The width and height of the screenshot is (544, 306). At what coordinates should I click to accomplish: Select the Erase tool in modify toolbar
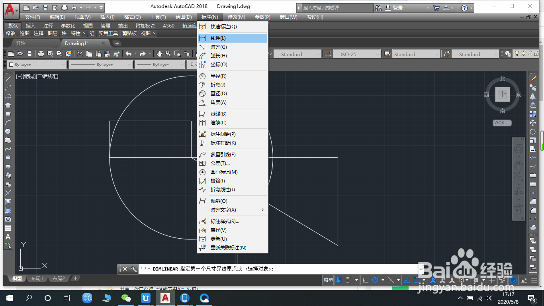[x=533, y=79]
